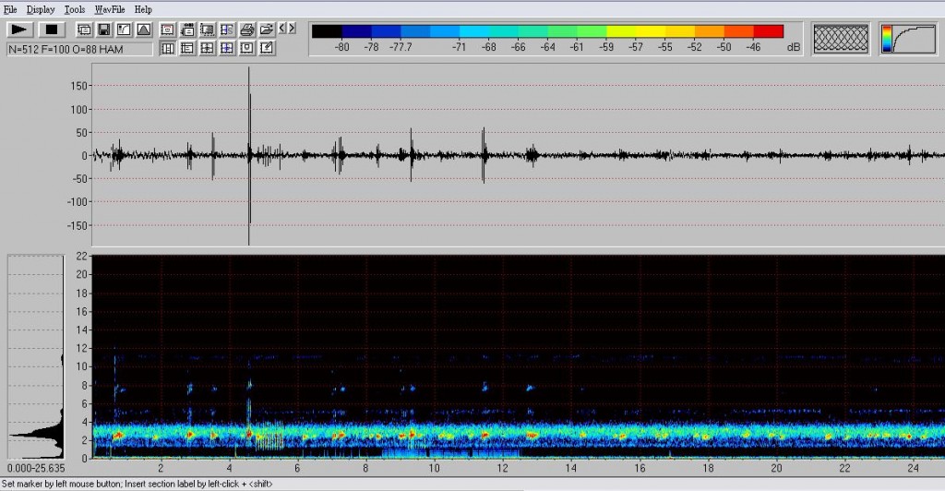
Task: Open a file with the folder icon
Action: click(267, 29)
